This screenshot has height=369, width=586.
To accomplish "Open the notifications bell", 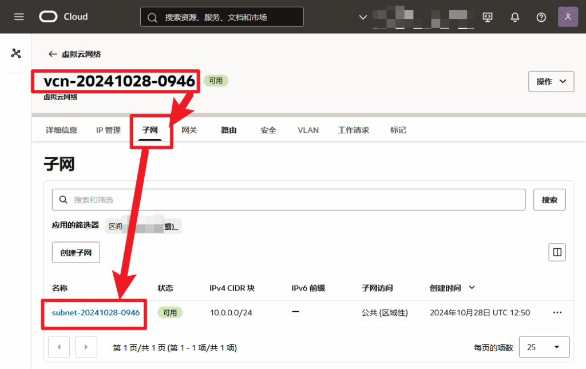I will click(x=514, y=17).
